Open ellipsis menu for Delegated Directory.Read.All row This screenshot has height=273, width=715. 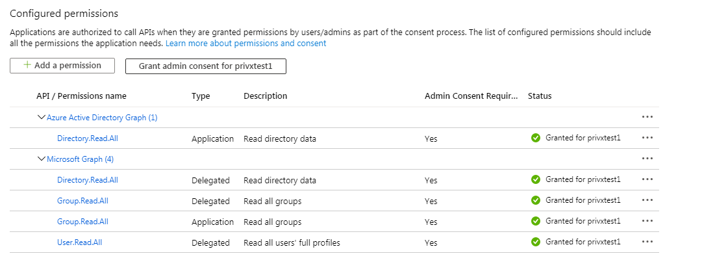coord(646,179)
